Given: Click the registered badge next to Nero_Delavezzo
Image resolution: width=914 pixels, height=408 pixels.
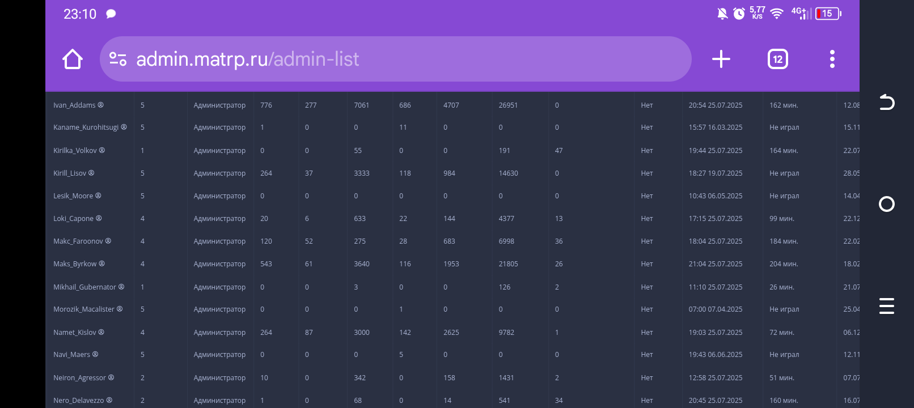Looking at the screenshot, I should point(109,400).
